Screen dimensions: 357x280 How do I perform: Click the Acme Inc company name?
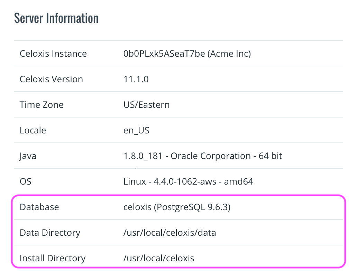pyautogui.click(x=229, y=54)
